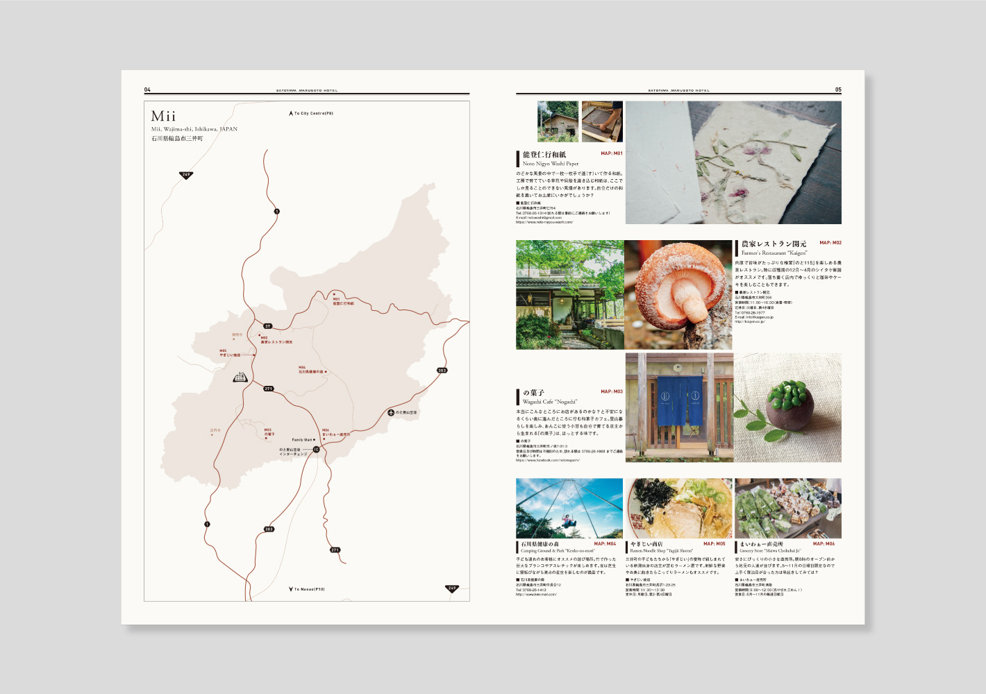The height and width of the screenshot is (694, 986).
Task: Click the blue noren curtain shop photo
Action: pos(678,407)
